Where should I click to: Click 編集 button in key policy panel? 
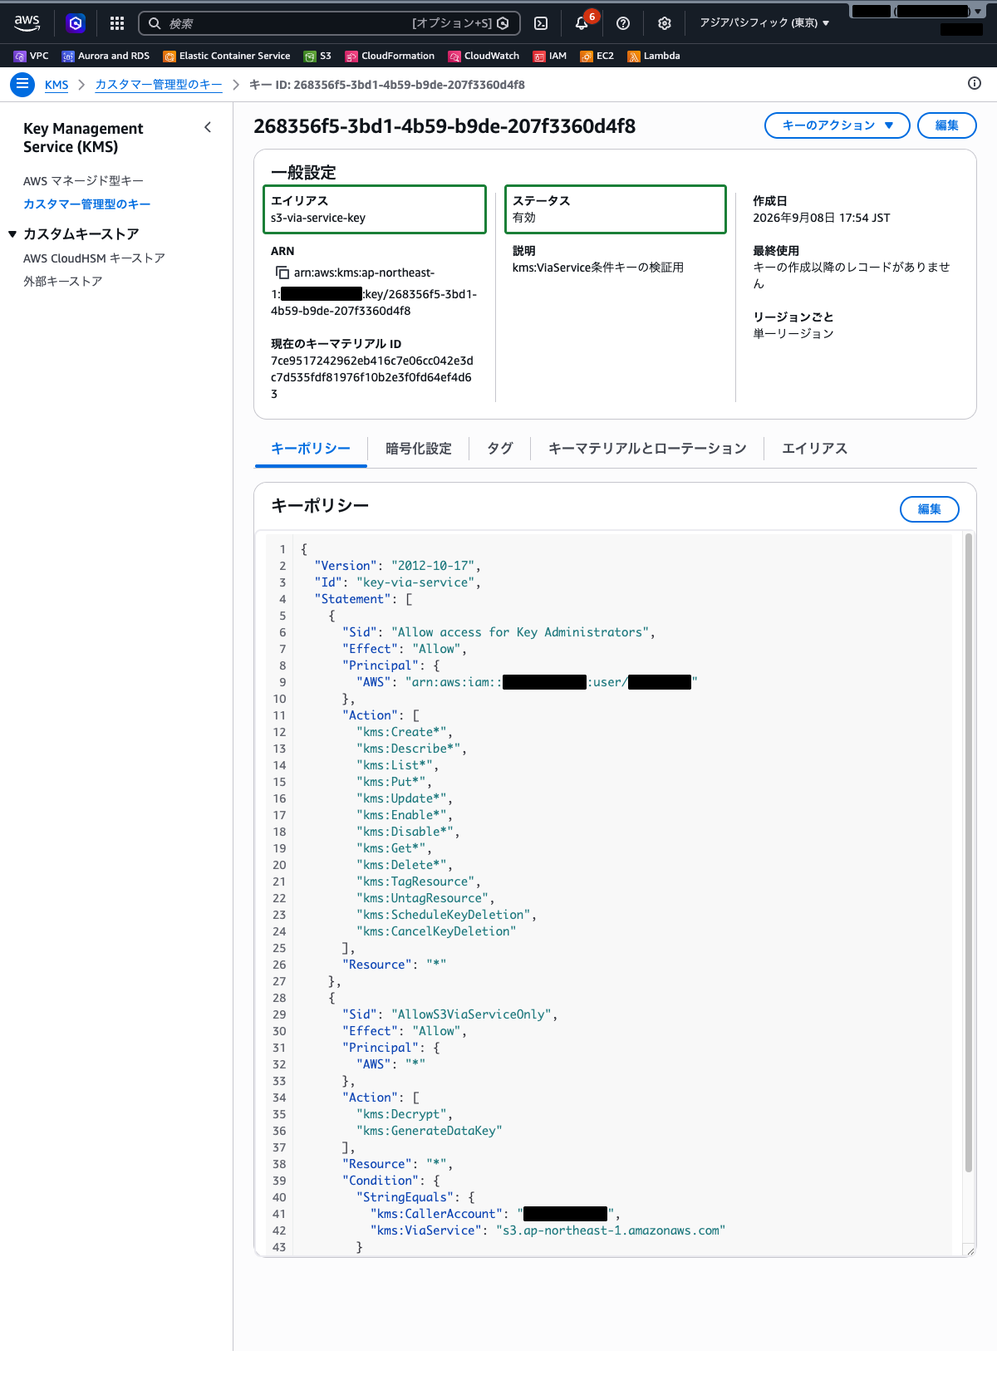tap(930, 509)
